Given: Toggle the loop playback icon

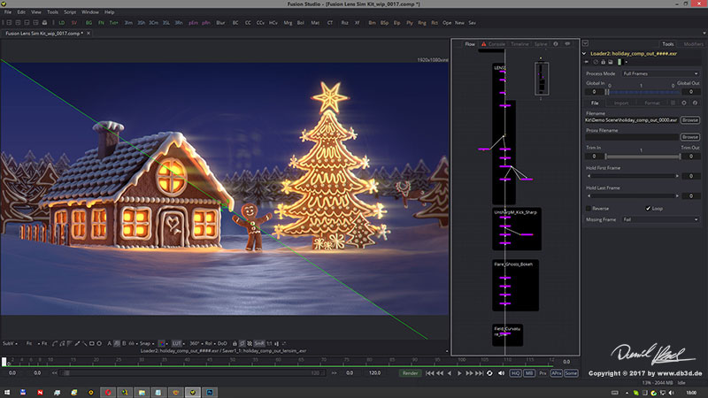Looking at the screenshot, I should pyautogui.click(x=489, y=373).
